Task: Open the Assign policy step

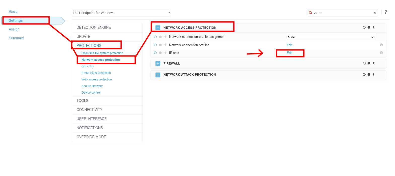Action: pos(14,29)
